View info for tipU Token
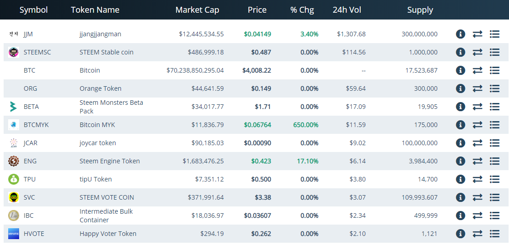The height and width of the screenshot is (245, 509). click(460, 179)
